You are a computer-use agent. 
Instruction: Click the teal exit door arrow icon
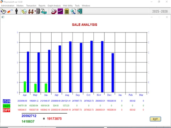tap(80, 11)
